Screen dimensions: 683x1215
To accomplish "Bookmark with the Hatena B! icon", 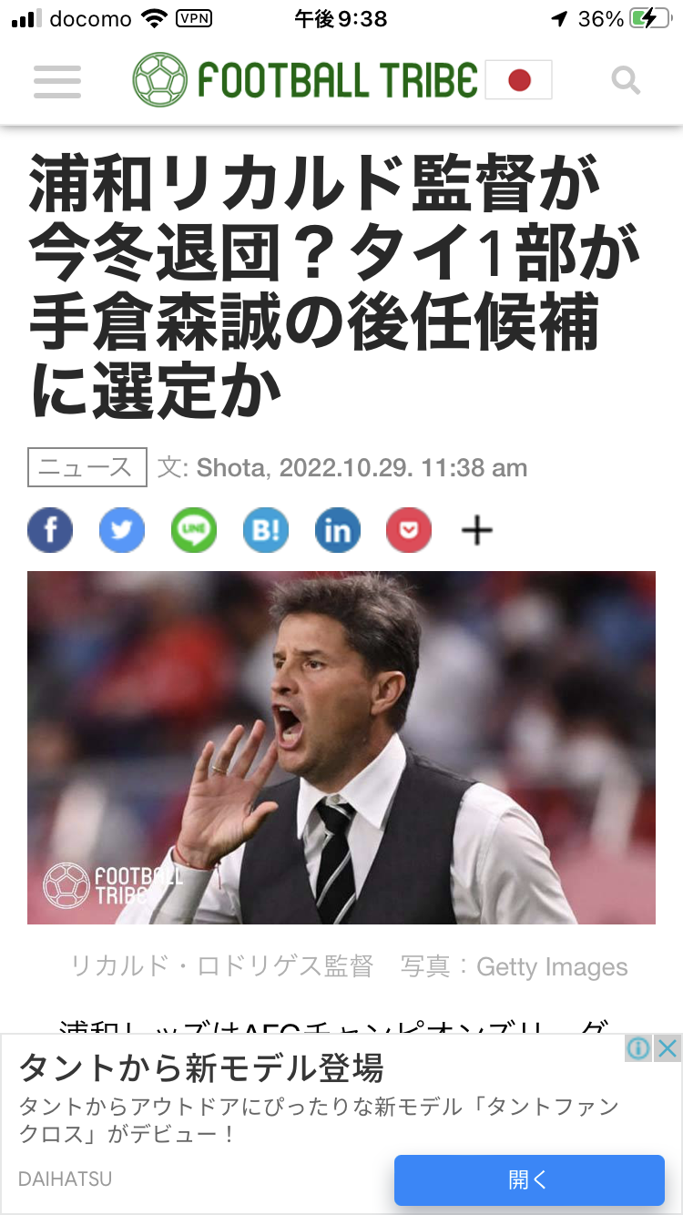I will click(266, 530).
